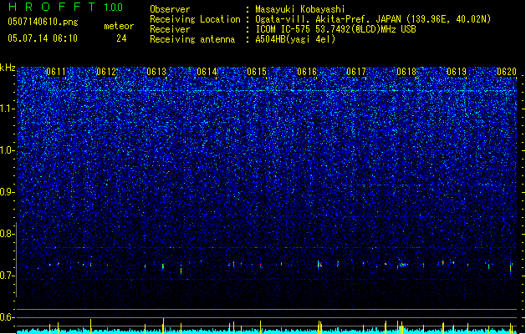This screenshot has width=526, height=334.
Task: Click the 0.9 kHz axis label
Action: [x=8, y=192]
